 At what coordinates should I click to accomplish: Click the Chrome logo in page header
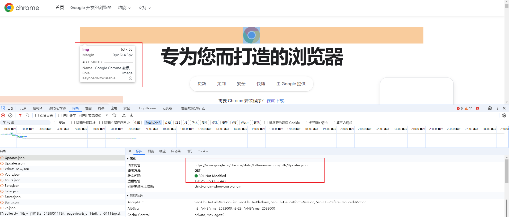point(22,8)
